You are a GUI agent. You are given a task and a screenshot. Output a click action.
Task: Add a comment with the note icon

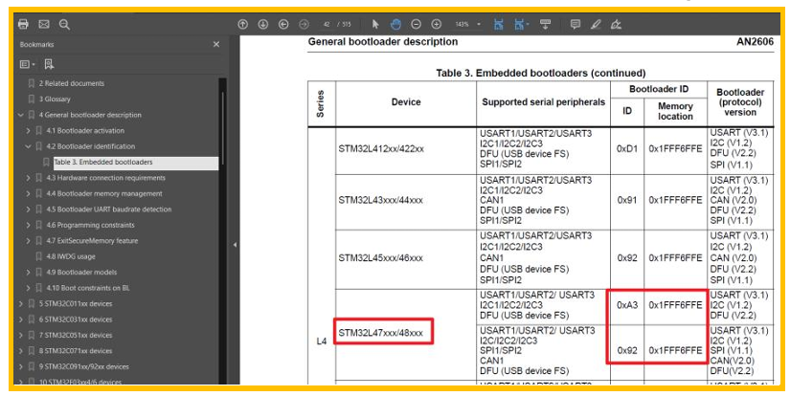click(576, 24)
